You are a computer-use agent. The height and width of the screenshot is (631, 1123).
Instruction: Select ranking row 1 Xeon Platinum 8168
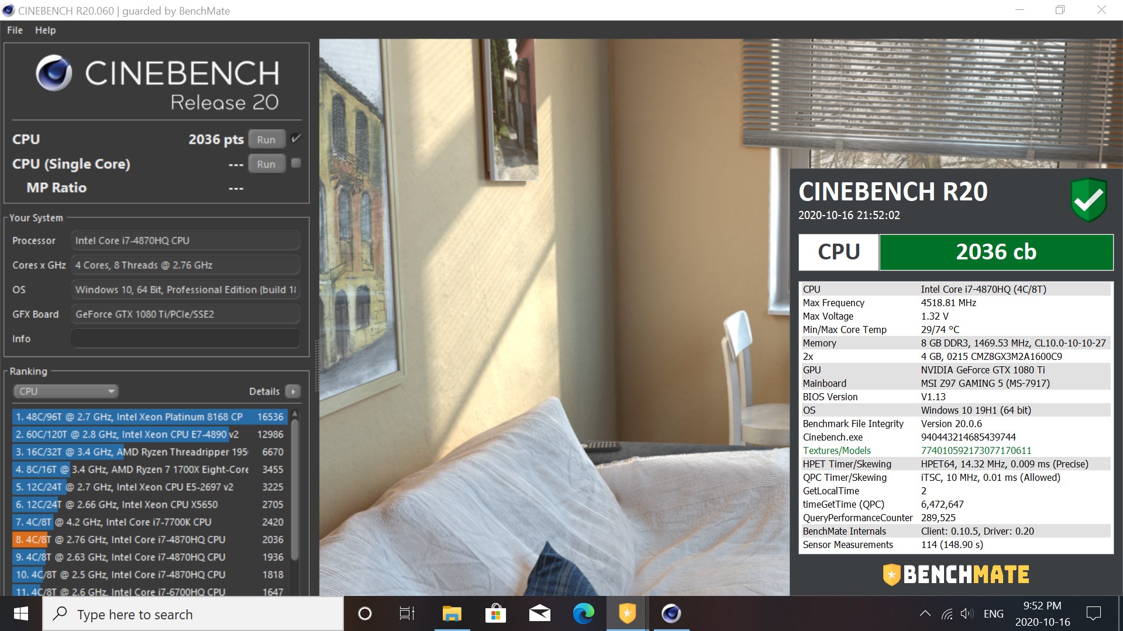click(150, 417)
